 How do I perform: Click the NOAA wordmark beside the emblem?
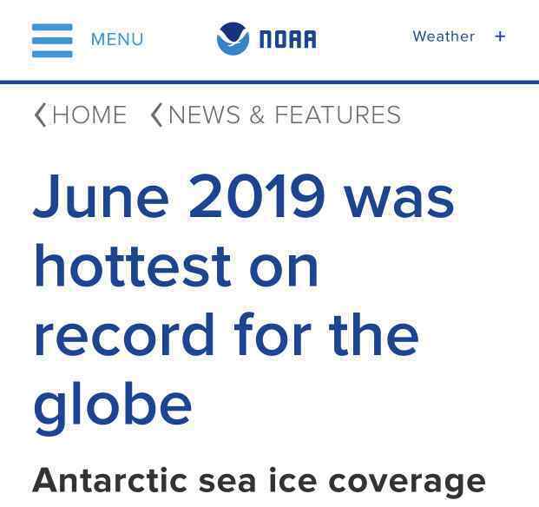tap(288, 39)
